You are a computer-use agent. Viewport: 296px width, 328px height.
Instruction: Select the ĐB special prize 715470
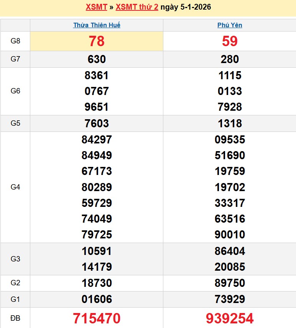coord(97,318)
